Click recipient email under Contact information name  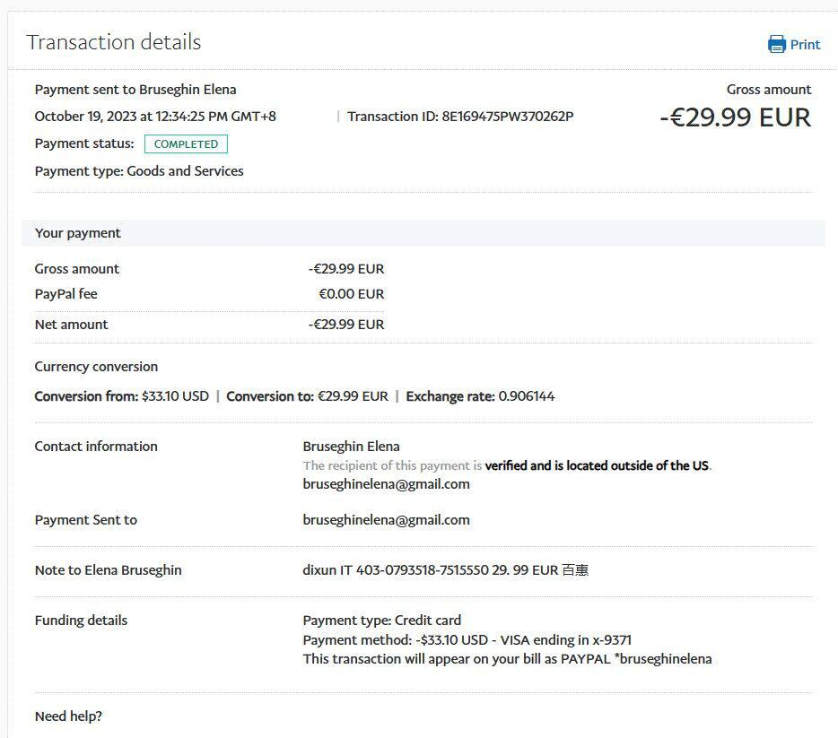(386, 484)
